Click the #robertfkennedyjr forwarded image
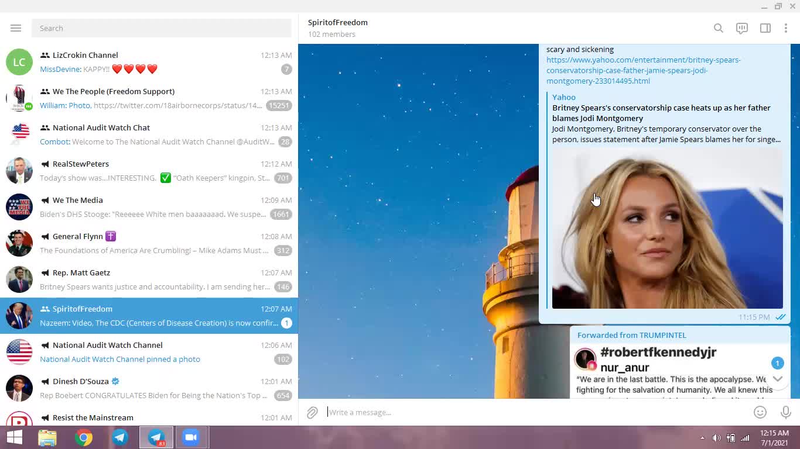The image size is (800, 449). tap(680, 371)
